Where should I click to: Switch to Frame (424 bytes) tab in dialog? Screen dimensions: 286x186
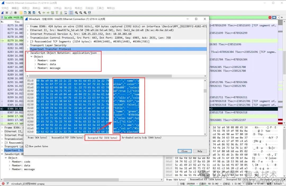point(37,138)
